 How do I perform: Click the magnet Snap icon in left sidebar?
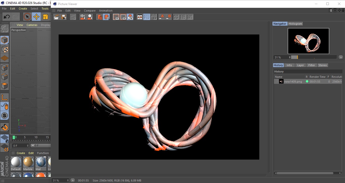coord(5,127)
